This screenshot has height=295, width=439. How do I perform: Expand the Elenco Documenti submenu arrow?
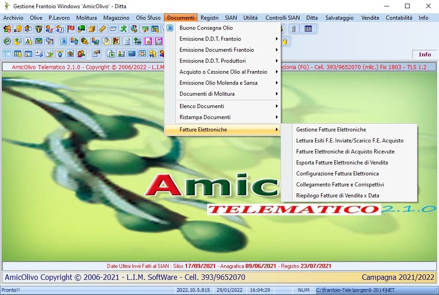coord(276,106)
